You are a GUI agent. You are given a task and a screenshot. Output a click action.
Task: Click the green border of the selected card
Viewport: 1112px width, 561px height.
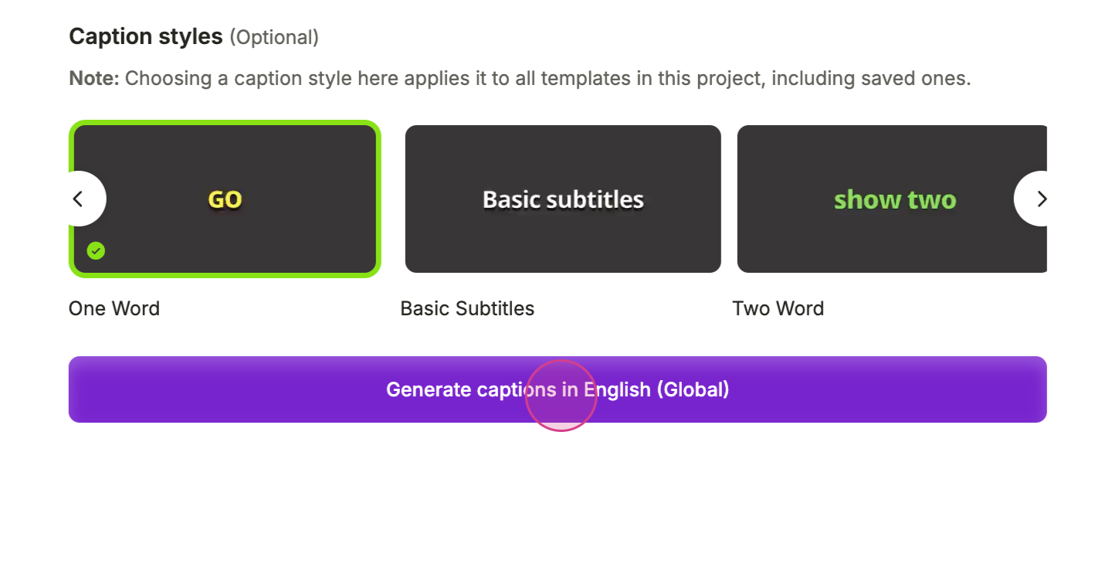point(224,124)
